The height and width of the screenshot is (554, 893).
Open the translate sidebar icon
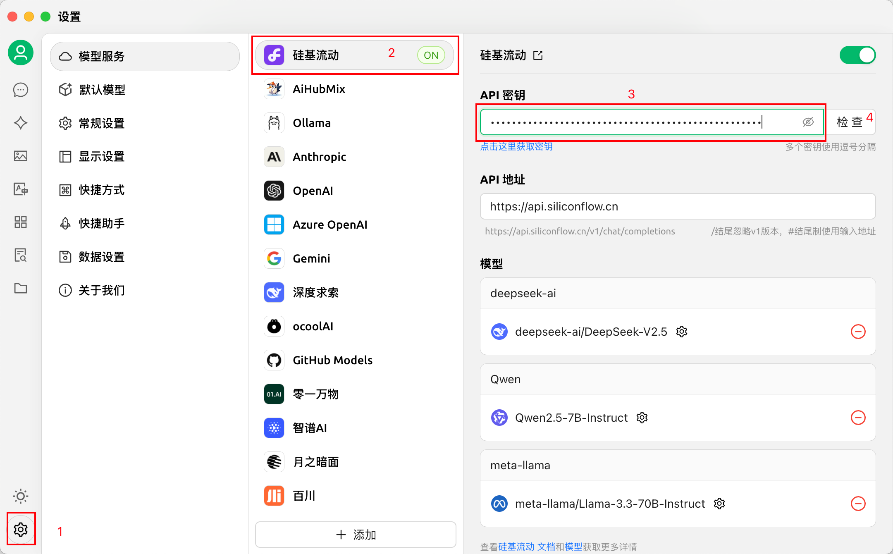click(x=21, y=189)
